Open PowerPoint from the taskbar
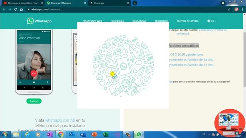This screenshot has height=138, width=246. 94,135
